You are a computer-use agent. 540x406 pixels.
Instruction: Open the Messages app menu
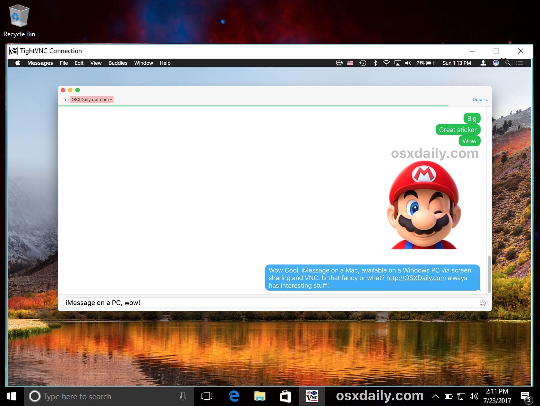40,63
